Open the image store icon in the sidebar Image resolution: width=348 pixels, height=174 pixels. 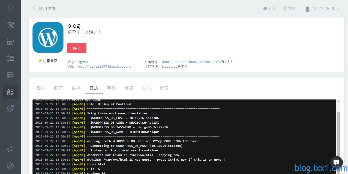tap(10, 42)
